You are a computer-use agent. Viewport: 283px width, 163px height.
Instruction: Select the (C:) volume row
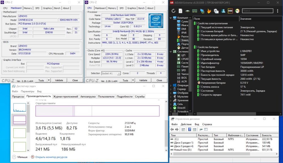(x=224, y=139)
